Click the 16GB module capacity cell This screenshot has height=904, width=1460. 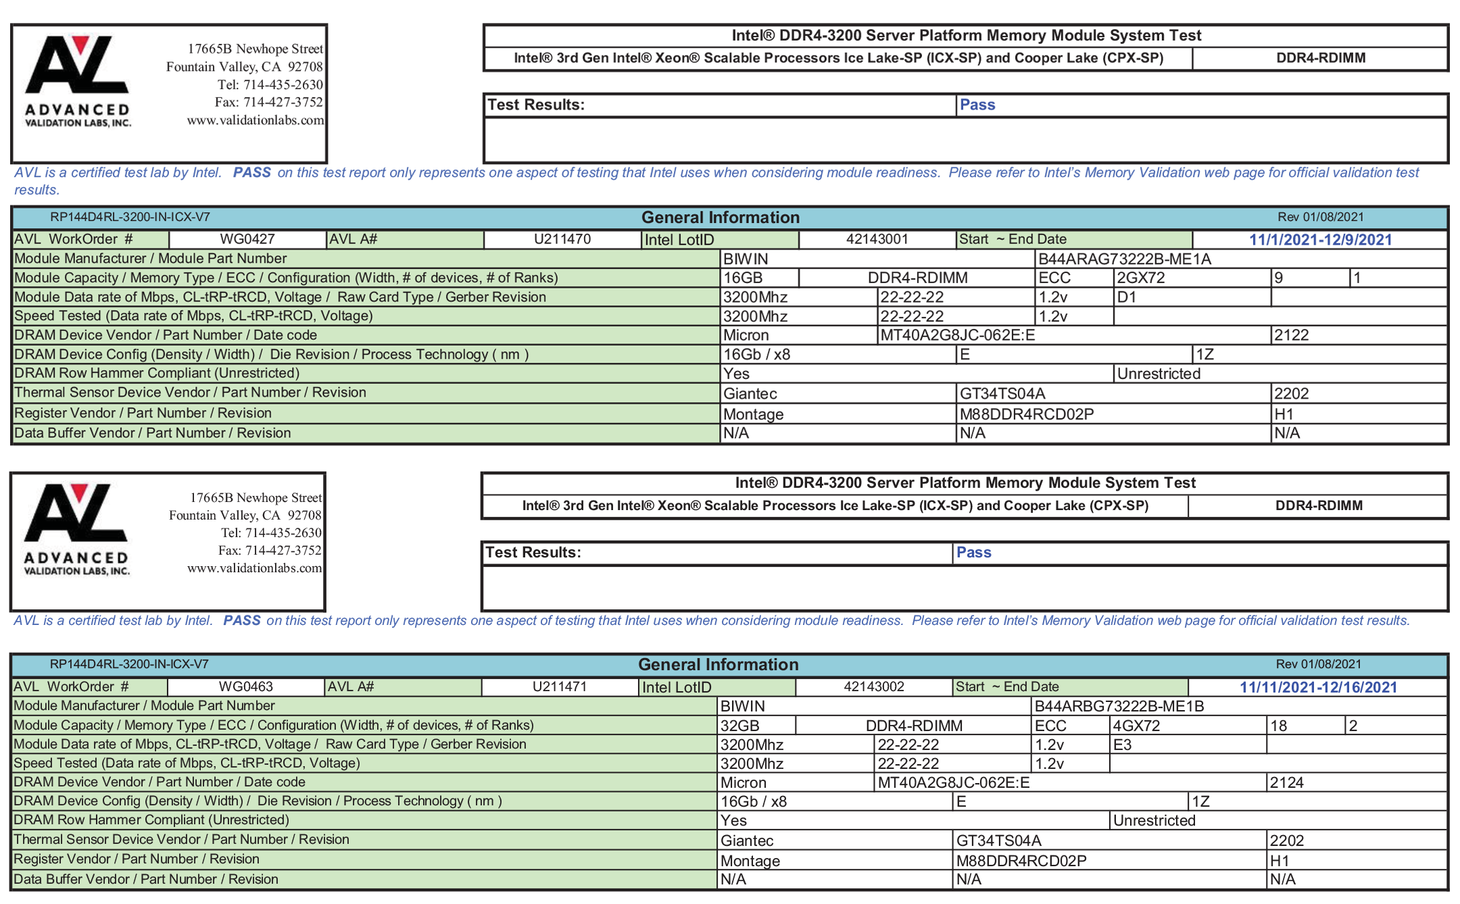(743, 278)
